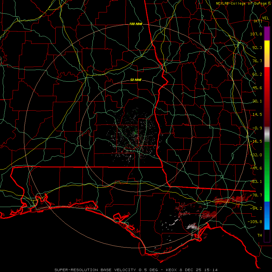Click the -78.7 velocity scale value
This screenshot has height=272, width=272.
click(x=256, y=195)
